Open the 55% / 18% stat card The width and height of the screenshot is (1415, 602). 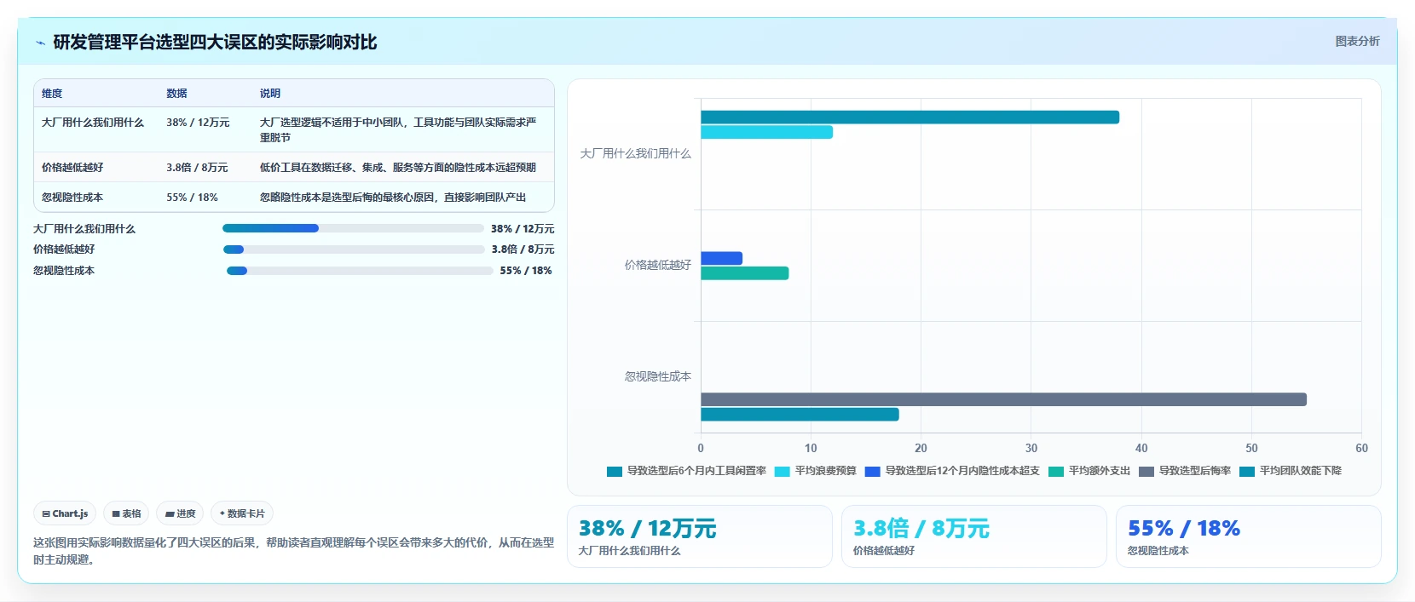(x=1249, y=536)
